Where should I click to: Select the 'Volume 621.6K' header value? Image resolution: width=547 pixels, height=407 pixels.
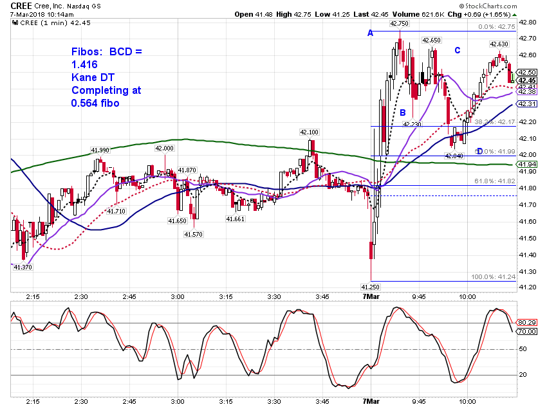click(x=418, y=14)
